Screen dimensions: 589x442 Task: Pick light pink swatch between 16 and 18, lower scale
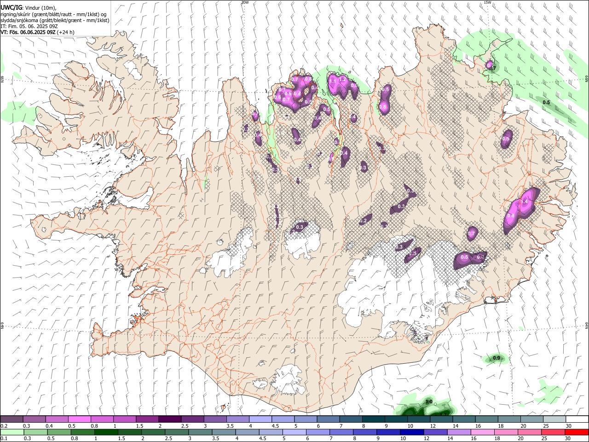[x=483, y=432]
